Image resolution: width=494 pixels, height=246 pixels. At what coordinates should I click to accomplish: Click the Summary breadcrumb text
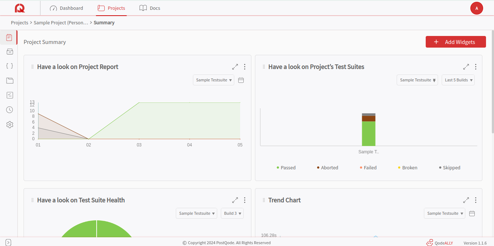[104, 23]
